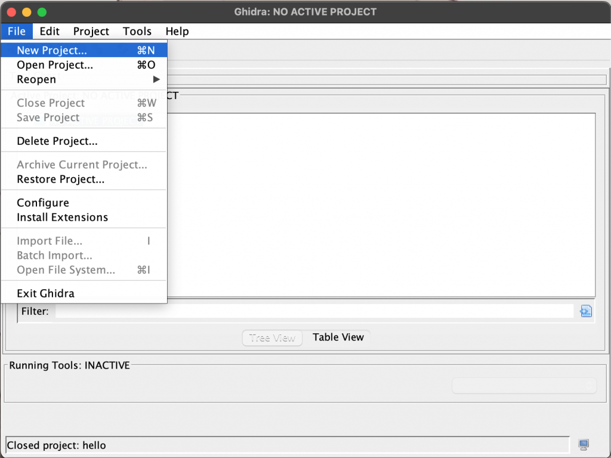611x458 pixels.
Task: Open the Running Tools workspace dropdown
Action: click(524, 386)
